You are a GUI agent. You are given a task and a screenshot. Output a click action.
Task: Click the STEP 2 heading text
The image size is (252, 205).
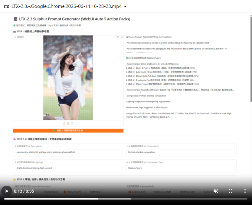point(44,139)
